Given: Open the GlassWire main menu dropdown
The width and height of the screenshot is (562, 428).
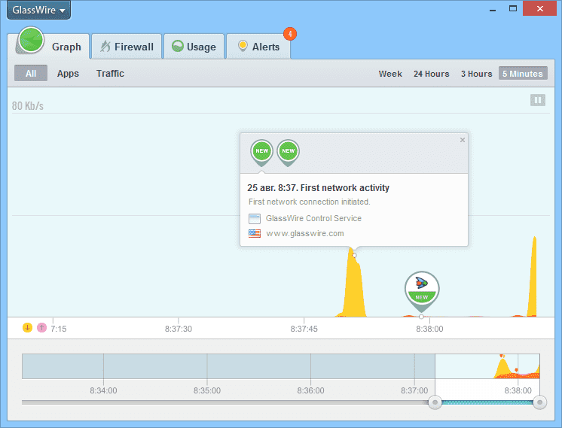Looking at the screenshot, I should 39,11.
